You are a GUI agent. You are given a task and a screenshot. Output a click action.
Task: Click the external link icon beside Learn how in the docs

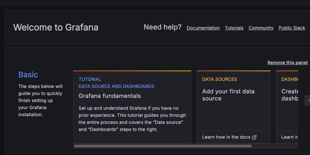pyautogui.click(x=254, y=137)
